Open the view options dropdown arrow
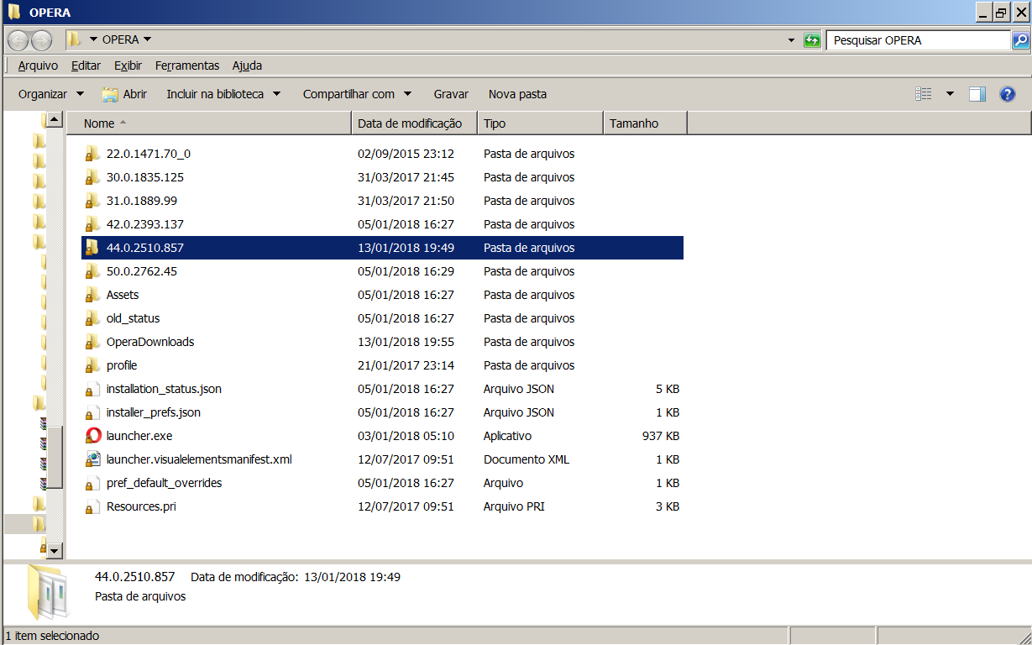 tap(950, 94)
